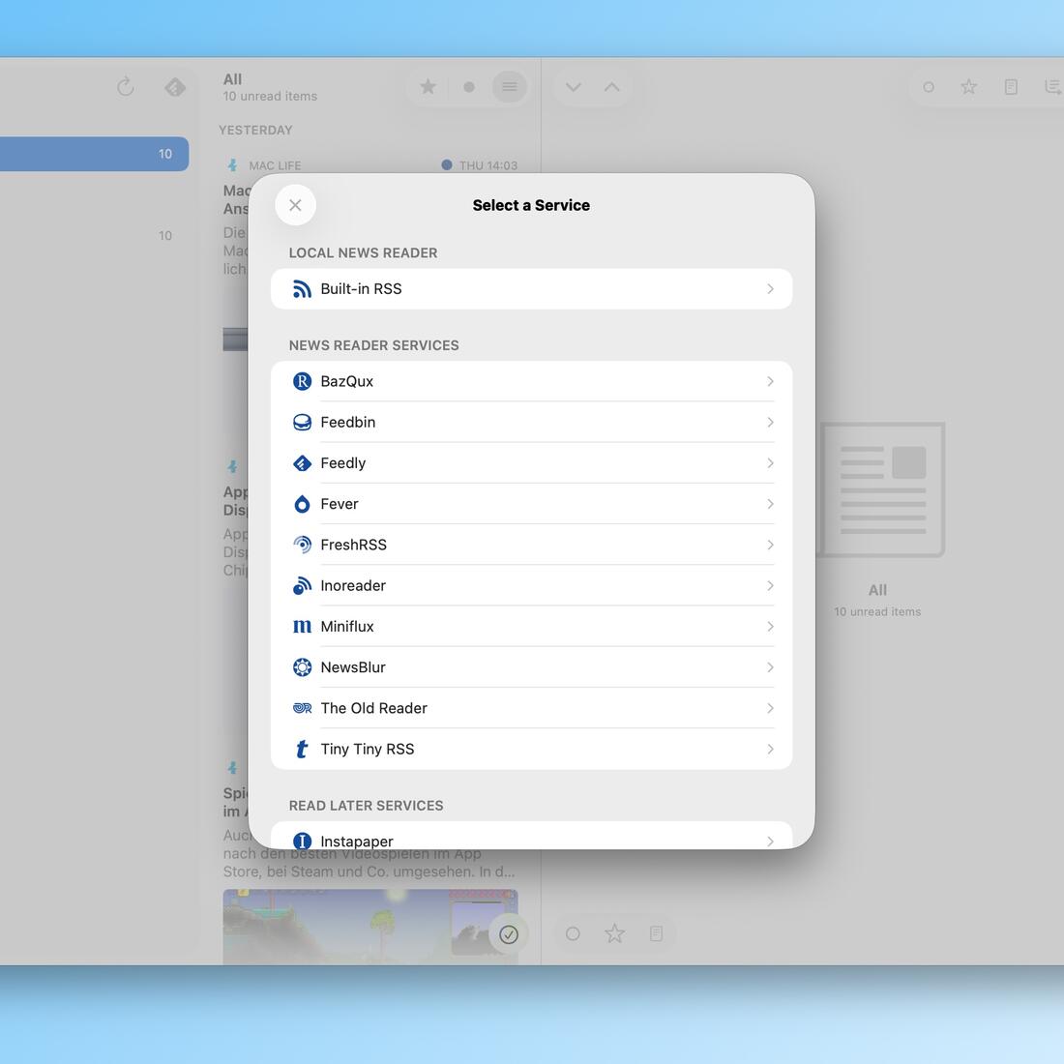The height and width of the screenshot is (1064, 1064).
Task: Open Inoreader via its chevron
Action: [x=770, y=585]
